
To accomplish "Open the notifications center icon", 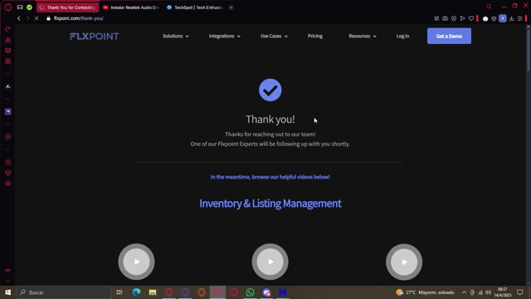I will [520, 292].
